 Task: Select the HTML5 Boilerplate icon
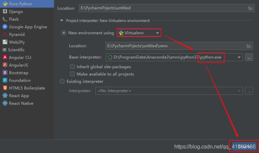pyautogui.click(x=5, y=88)
